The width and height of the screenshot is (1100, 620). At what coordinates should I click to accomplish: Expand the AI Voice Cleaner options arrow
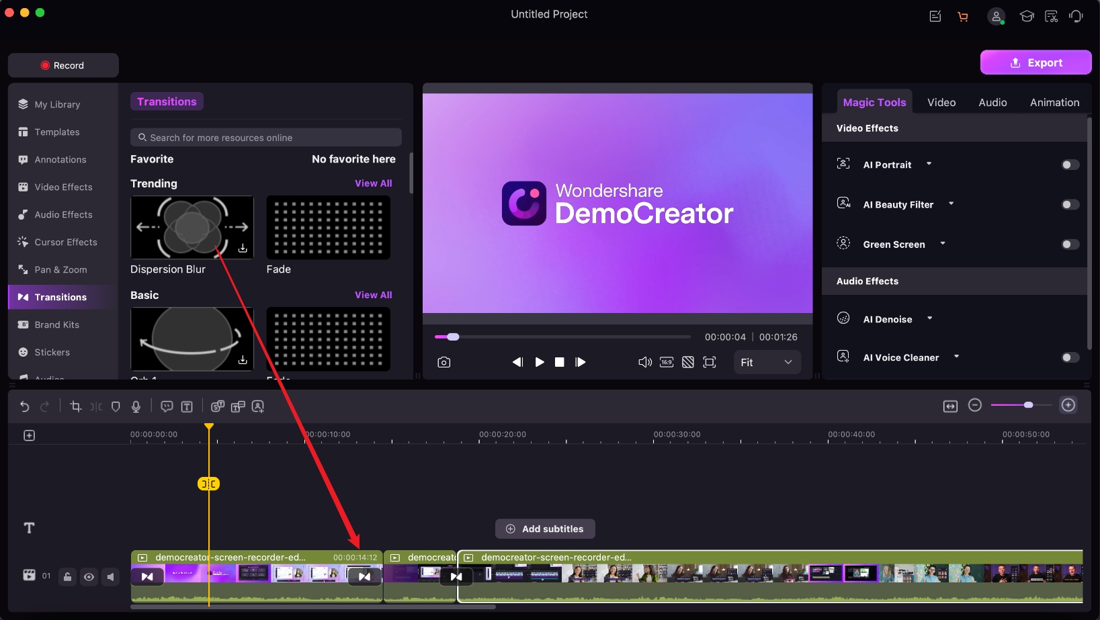[x=956, y=357]
